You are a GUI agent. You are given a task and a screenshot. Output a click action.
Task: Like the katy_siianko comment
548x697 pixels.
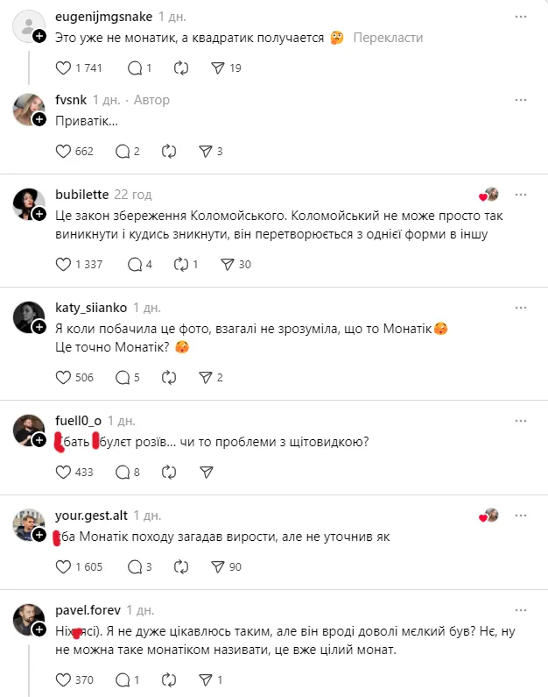(63, 377)
